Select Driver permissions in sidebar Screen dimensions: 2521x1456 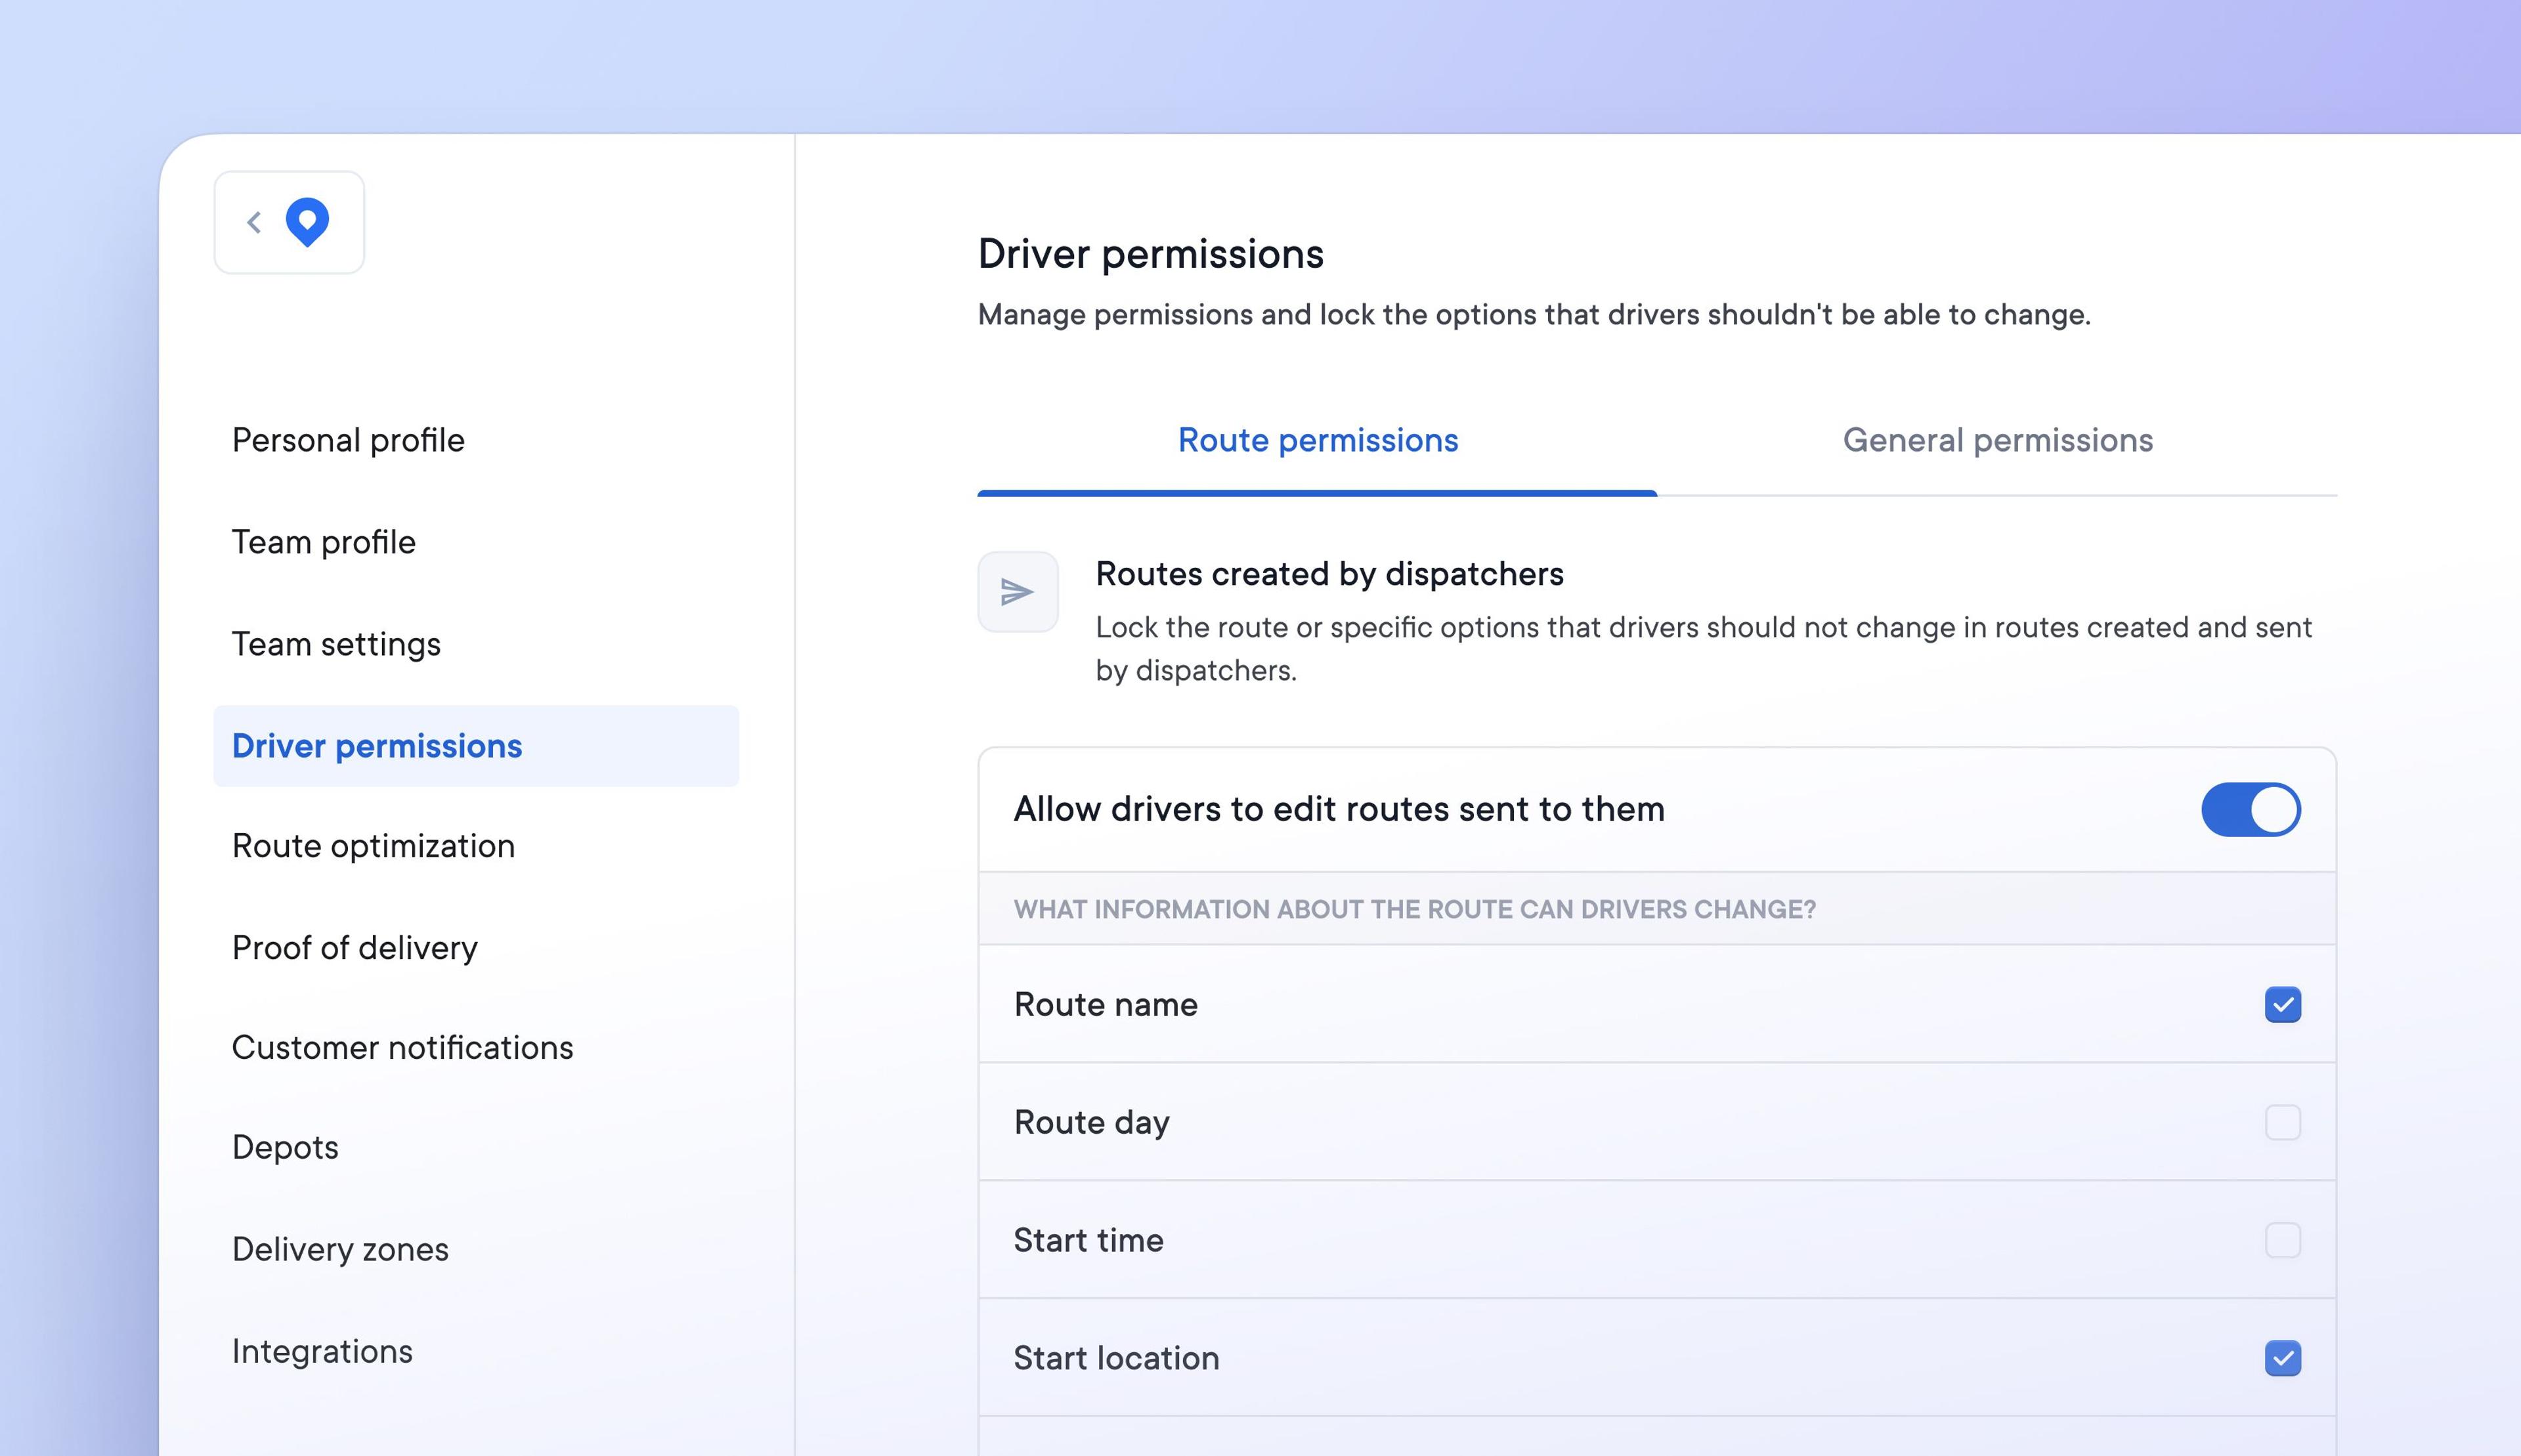[476, 746]
